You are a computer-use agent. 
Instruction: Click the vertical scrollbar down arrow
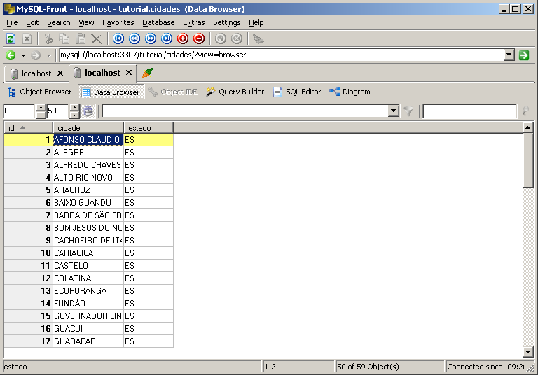point(527,351)
